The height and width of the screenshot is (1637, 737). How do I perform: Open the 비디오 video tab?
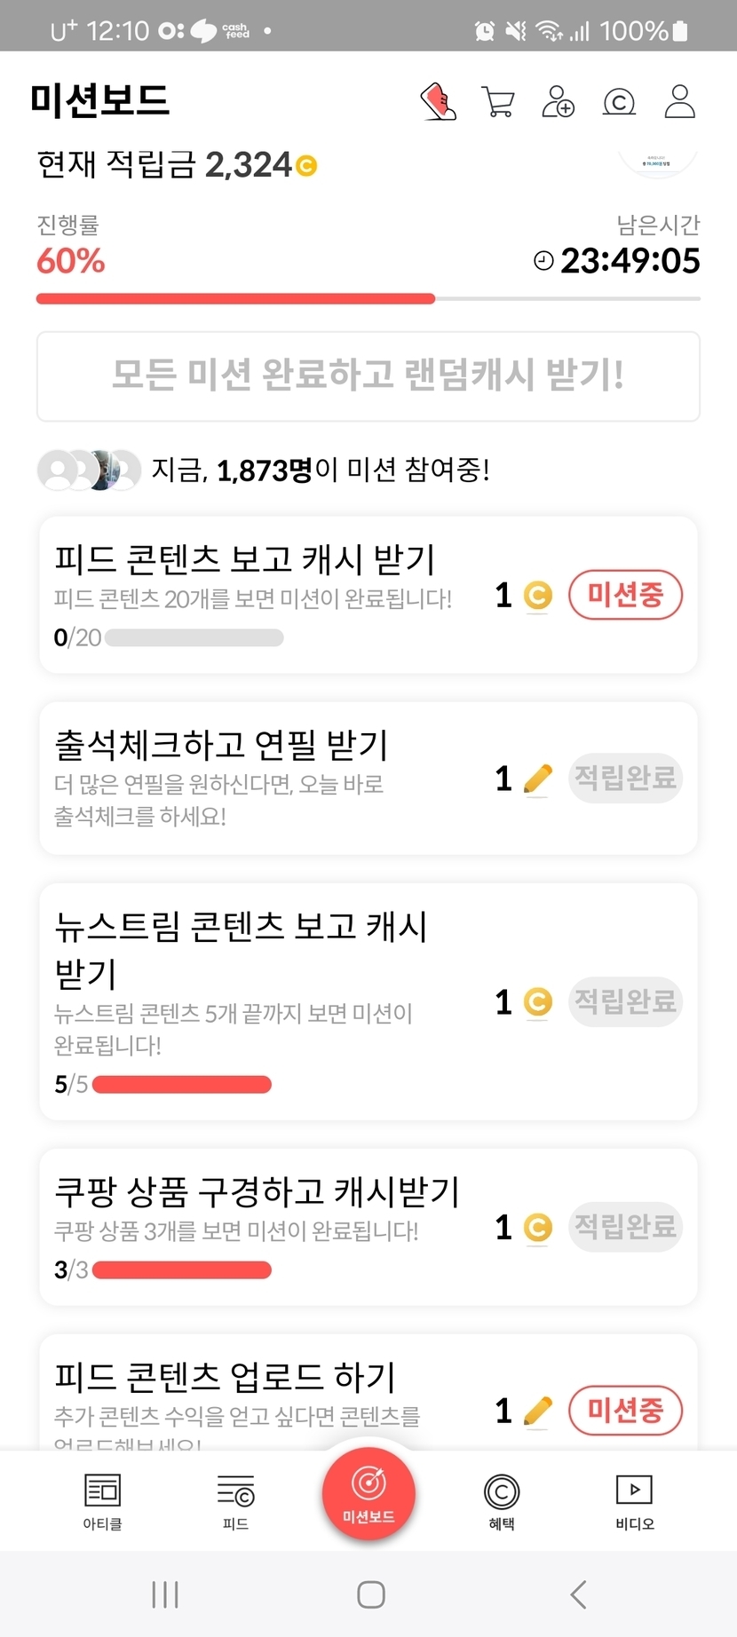coord(634,1501)
